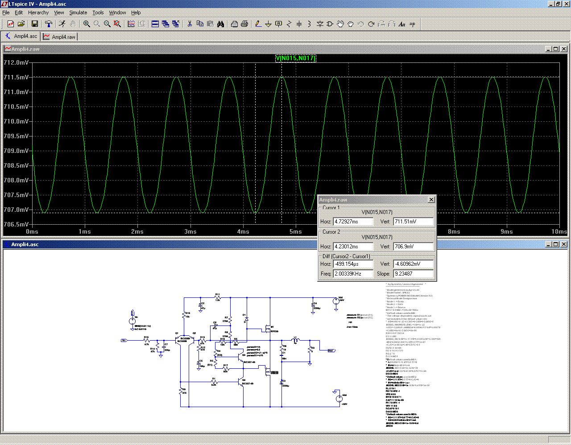This screenshot has width=571, height=445.
Task: Close the Ampli4.raw cursor dialog
Action: (431, 200)
